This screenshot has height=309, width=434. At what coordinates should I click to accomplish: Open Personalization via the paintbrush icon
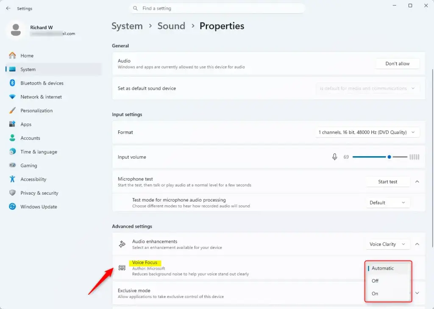click(12, 110)
